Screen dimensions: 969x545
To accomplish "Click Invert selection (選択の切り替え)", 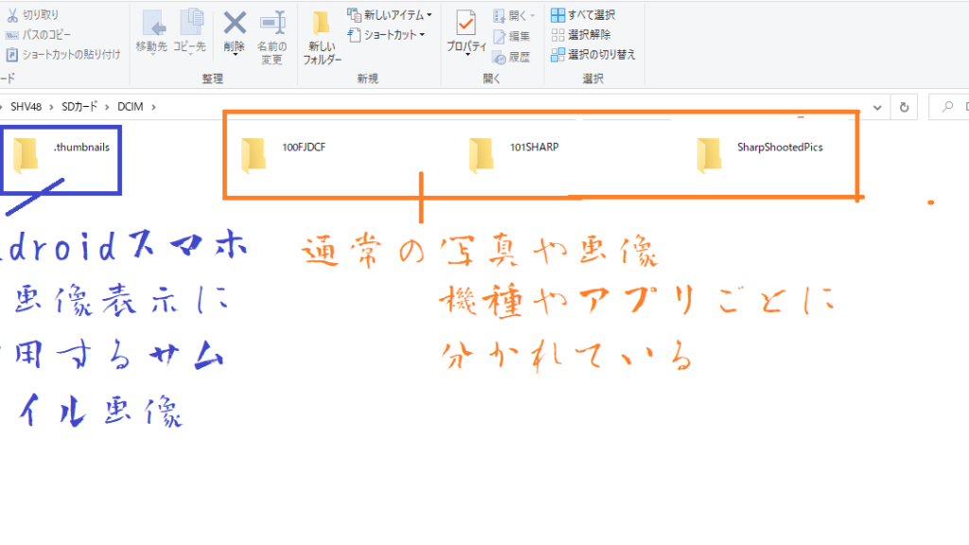I will coord(592,55).
